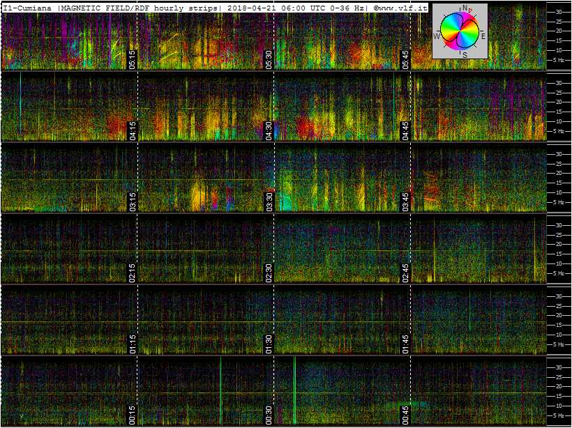This screenshot has width=572, height=428.
Task: Select the 05:30 time marker
Action: (269, 60)
